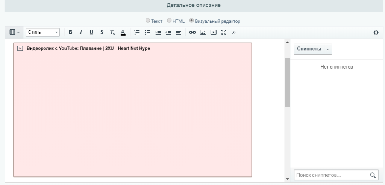
Task: Open the Стиль style dropdown
Action: 43,33
